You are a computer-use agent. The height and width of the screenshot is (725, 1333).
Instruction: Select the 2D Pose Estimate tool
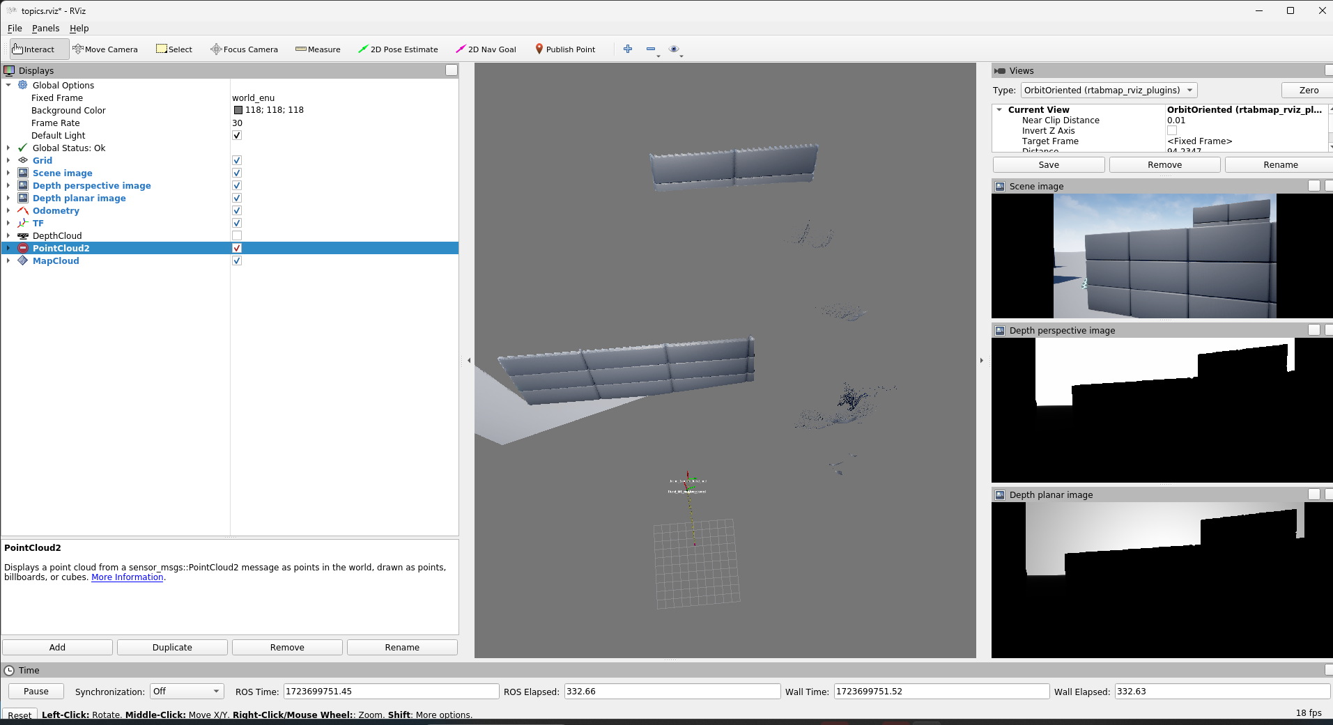coord(398,49)
